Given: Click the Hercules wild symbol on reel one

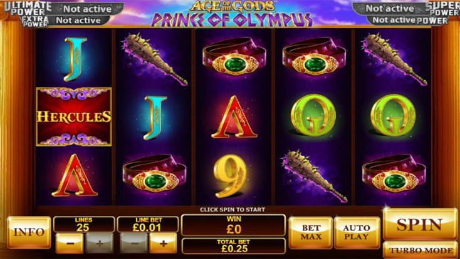Looking at the screenshot, I should (x=73, y=116).
